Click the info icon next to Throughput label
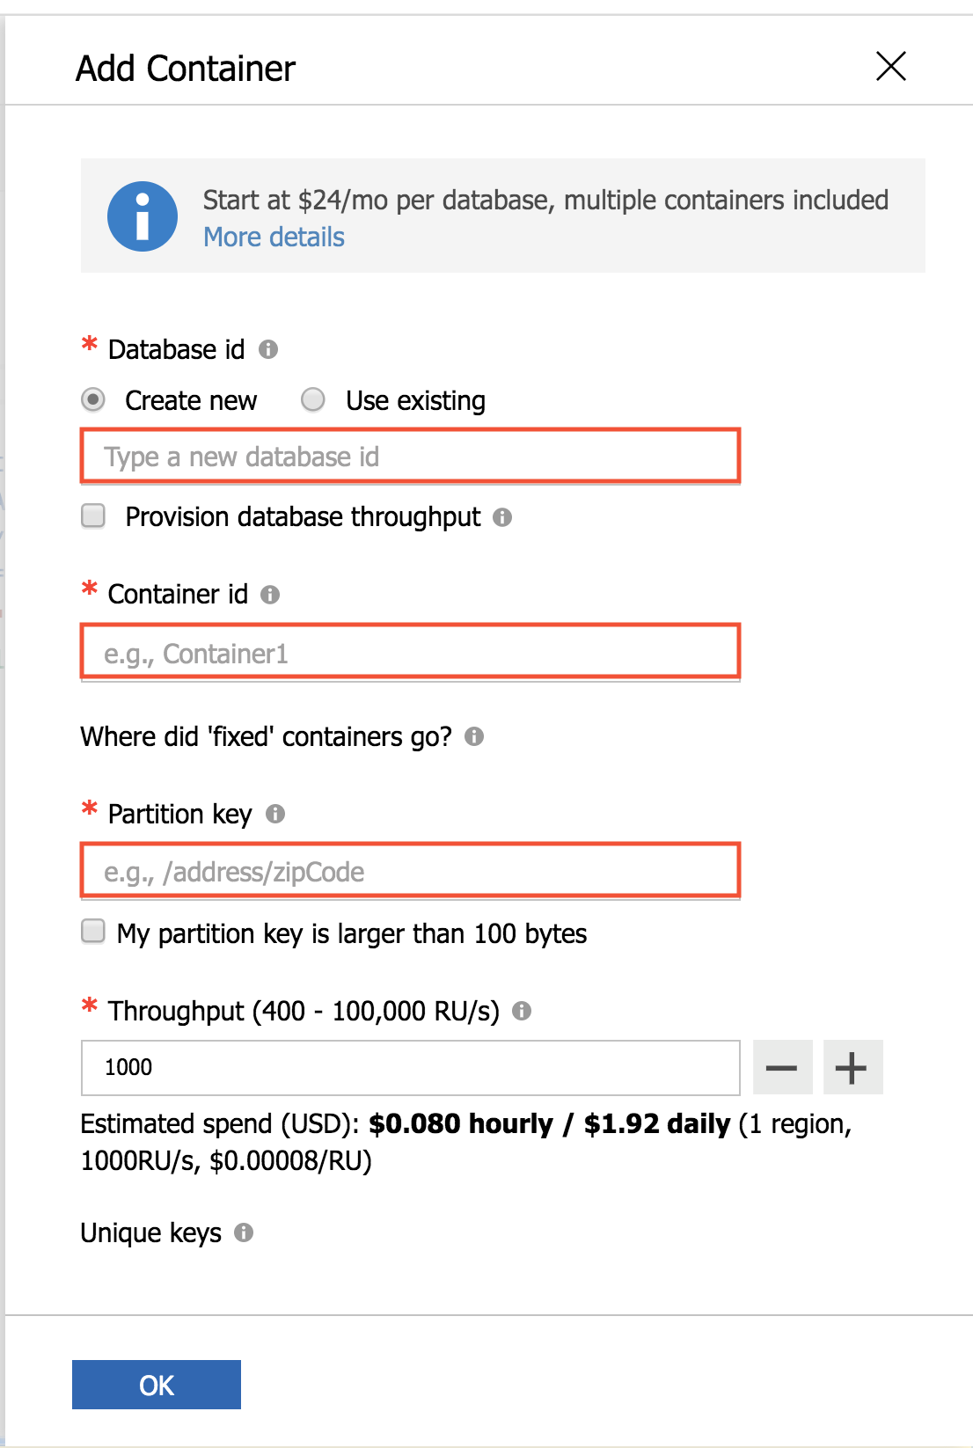Image resolution: width=973 pixels, height=1448 pixels. coord(522,1011)
